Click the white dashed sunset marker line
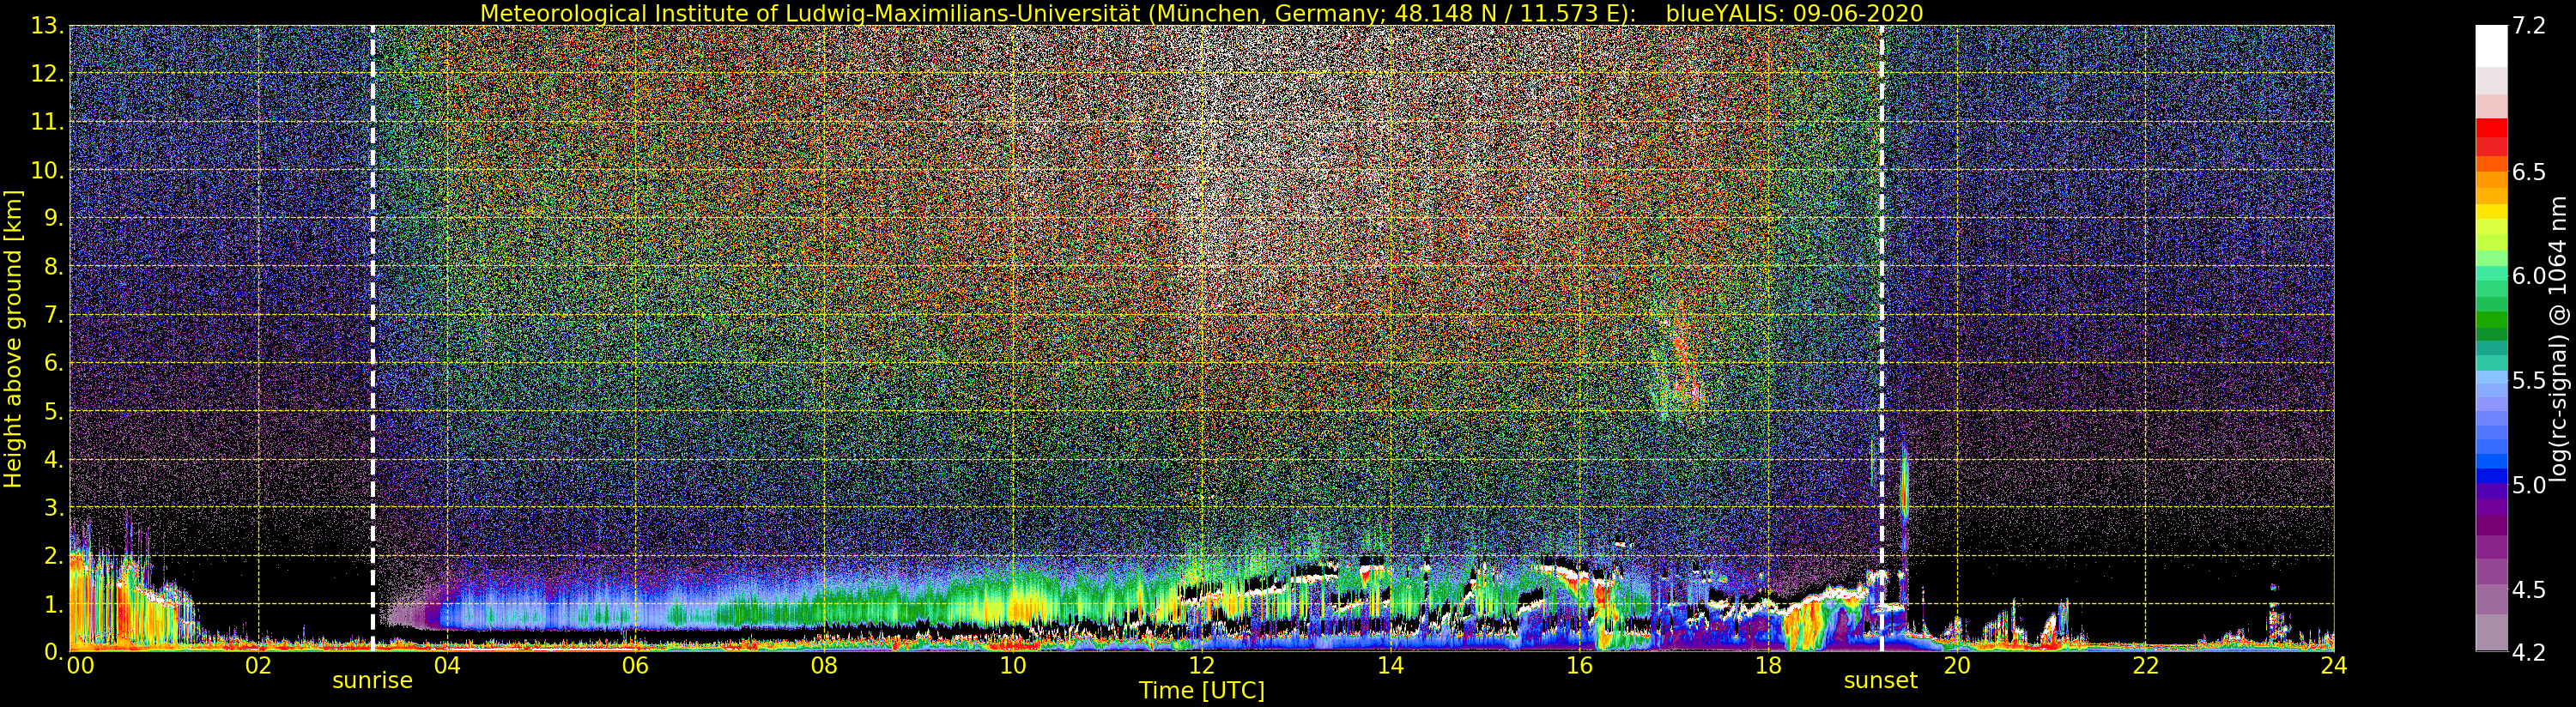Image resolution: width=2576 pixels, height=707 pixels. [x=1881, y=339]
